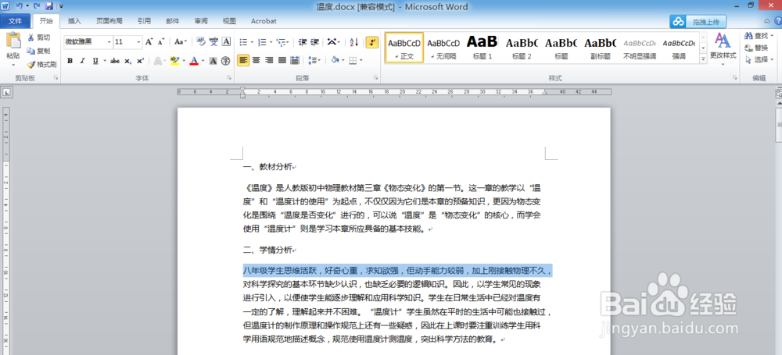Insert enclosed character (字 in circle)

(225, 61)
